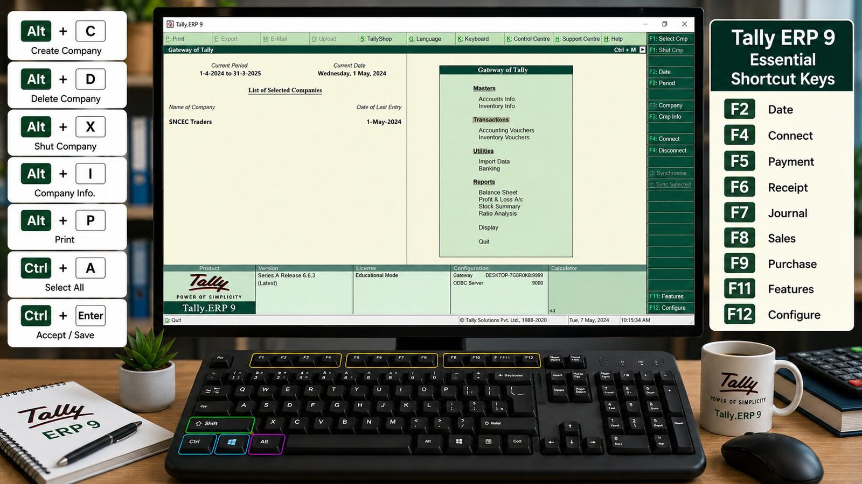Click the F1: Select Cmp button

coord(670,39)
